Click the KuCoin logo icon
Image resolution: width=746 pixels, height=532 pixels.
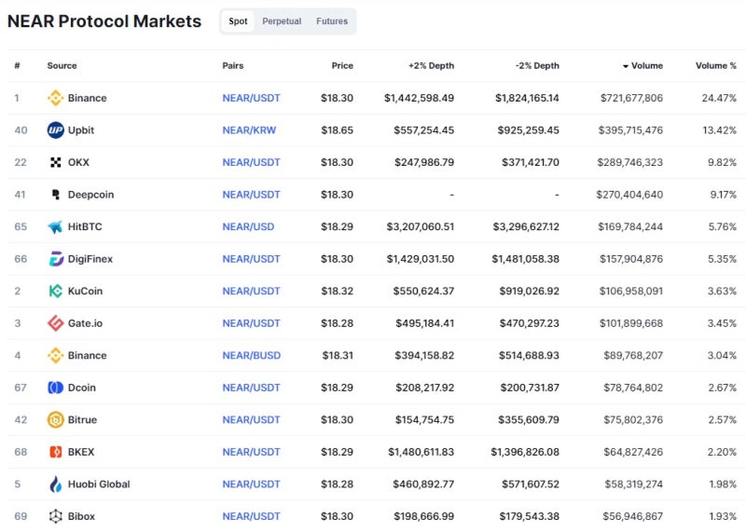point(55,291)
